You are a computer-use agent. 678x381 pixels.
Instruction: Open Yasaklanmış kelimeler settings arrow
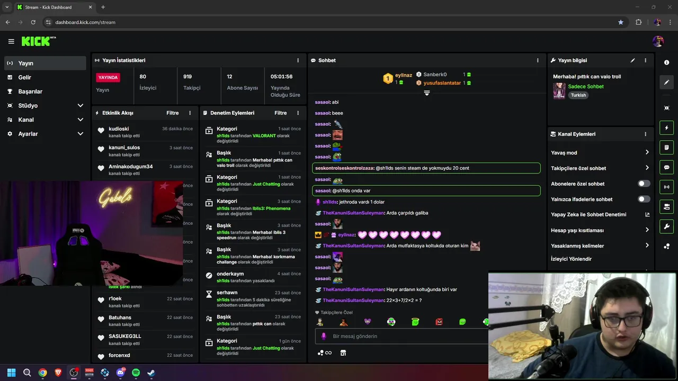[647, 245]
